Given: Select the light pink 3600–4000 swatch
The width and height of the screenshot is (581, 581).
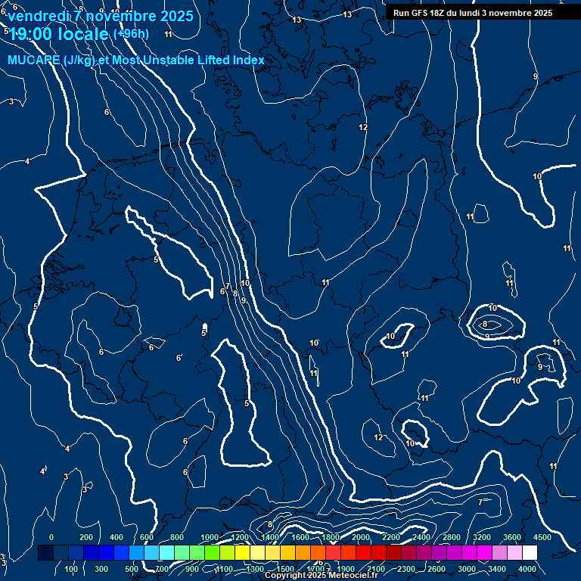Looking at the screenshot, I should click(514, 552).
